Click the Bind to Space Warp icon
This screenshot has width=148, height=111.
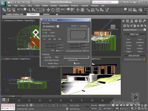tap(13, 10)
